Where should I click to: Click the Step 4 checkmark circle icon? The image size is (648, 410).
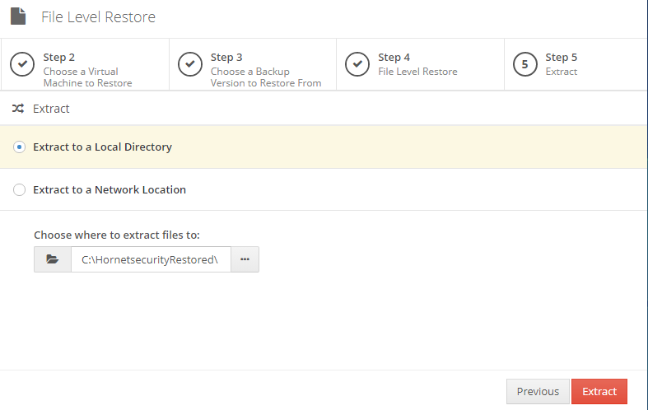[357, 64]
